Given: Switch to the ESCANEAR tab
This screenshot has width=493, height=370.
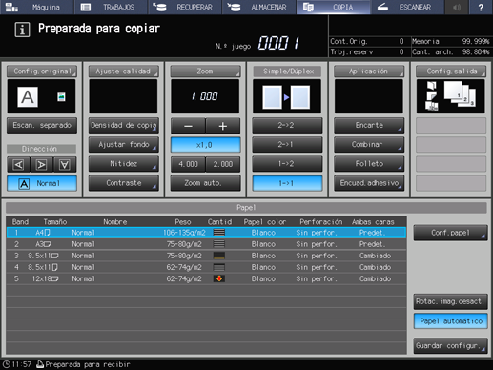Looking at the screenshot, I should coord(407,7).
